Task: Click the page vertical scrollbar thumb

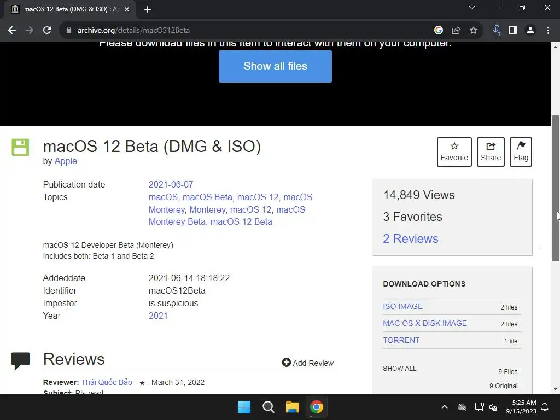Action: [x=556, y=188]
